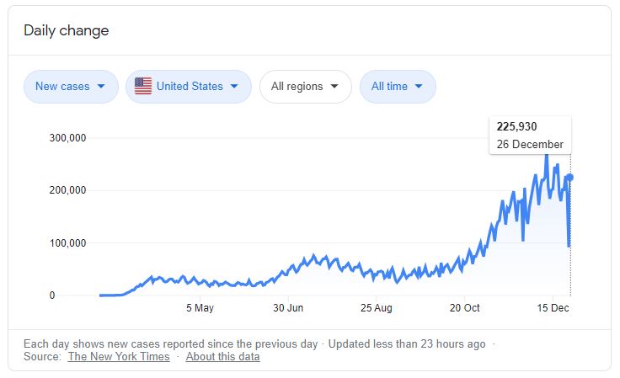Viewport: 620px width, 378px height.
Task: Open The New York Times source link
Action: click(119, 356)
